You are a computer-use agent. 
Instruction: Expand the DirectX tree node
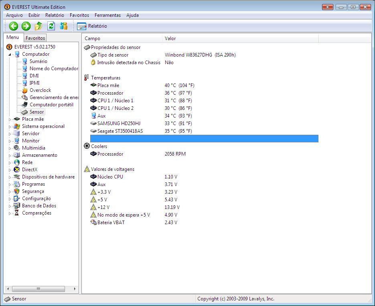click(10, 170)
